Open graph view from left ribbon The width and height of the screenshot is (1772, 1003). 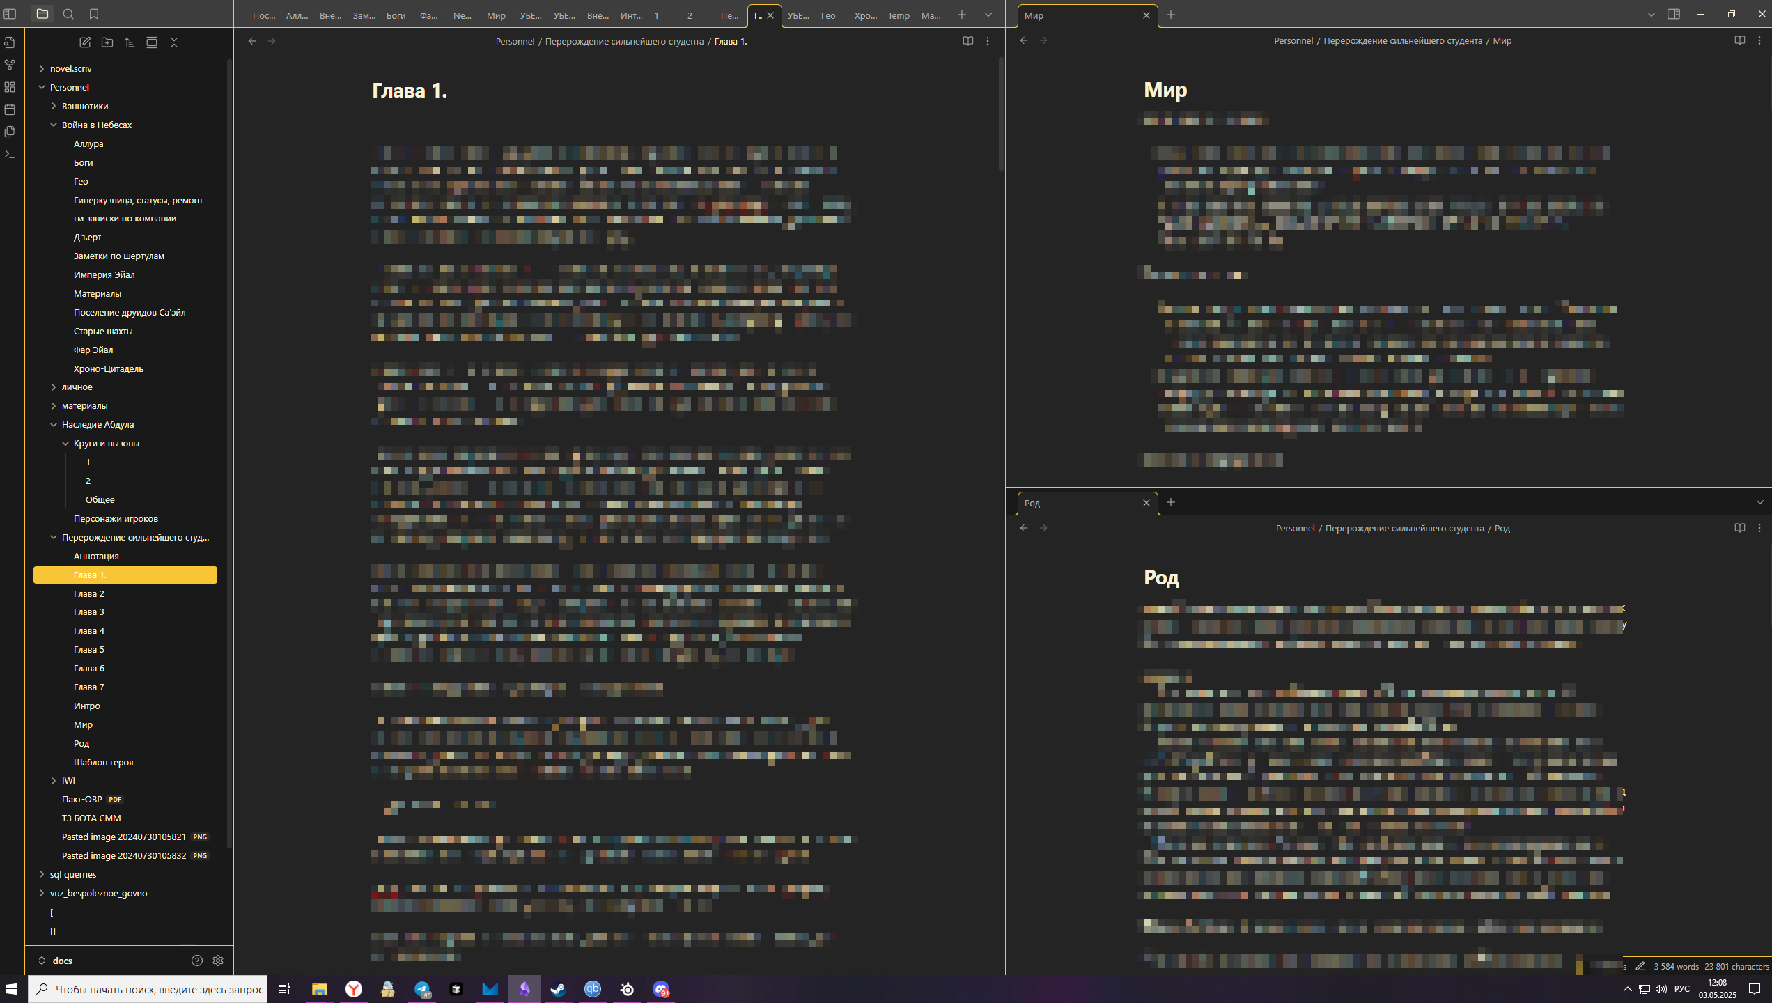pos(10,65)
